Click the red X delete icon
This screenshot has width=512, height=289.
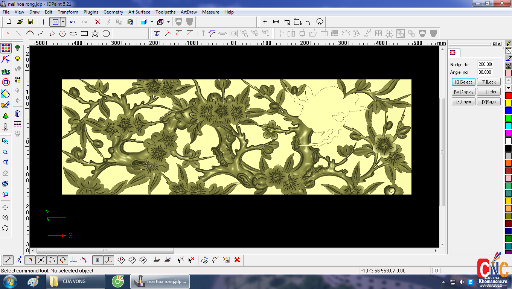tap(98, 22)
